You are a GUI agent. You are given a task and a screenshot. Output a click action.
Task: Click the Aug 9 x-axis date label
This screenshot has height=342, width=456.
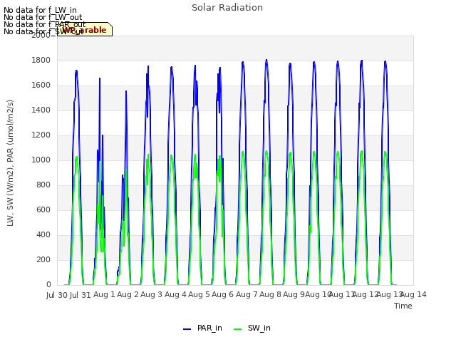click(294, 294)
